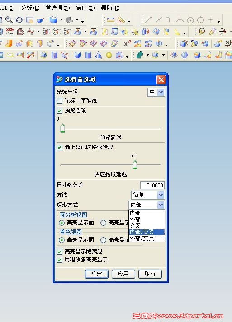
Task: Enable the Arc Center snap icon
Action: coord(190,20)
